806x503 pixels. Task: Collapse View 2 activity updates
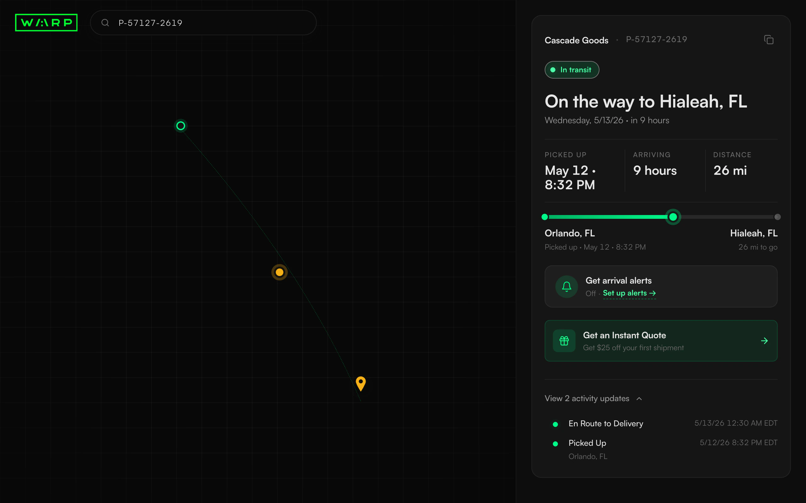pyautogui.click(x=593, y=399)
